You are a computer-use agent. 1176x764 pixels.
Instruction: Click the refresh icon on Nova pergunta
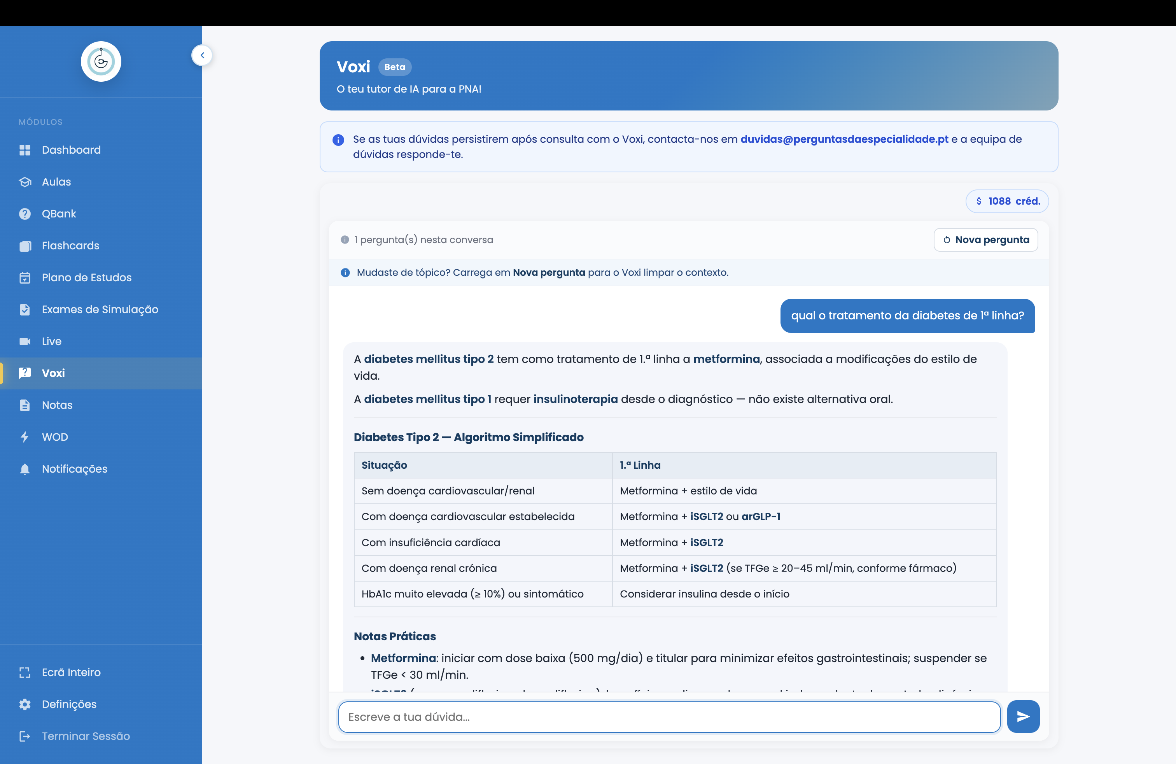pos(947,240)
